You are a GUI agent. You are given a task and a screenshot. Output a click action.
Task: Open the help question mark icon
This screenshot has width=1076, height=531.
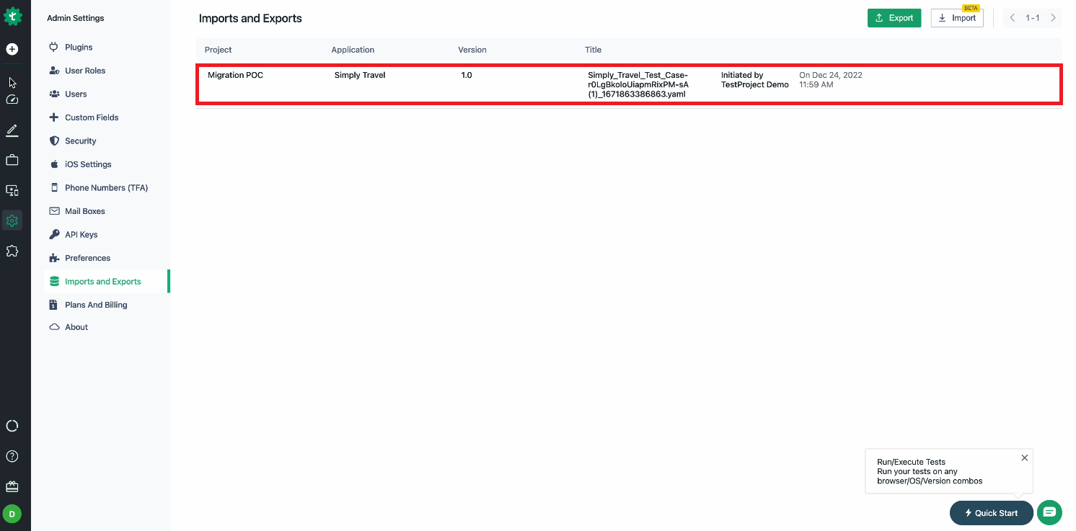(x=12, y=456)
